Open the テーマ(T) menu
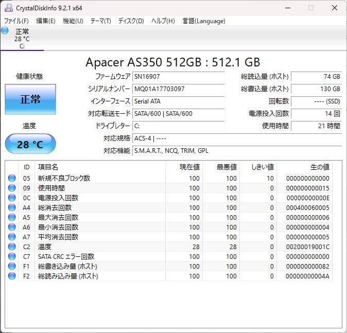 click(100, 21)
